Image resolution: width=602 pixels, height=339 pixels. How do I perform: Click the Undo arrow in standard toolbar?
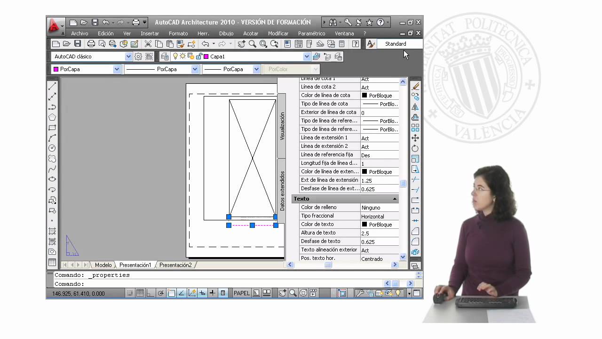click(206, 44)
